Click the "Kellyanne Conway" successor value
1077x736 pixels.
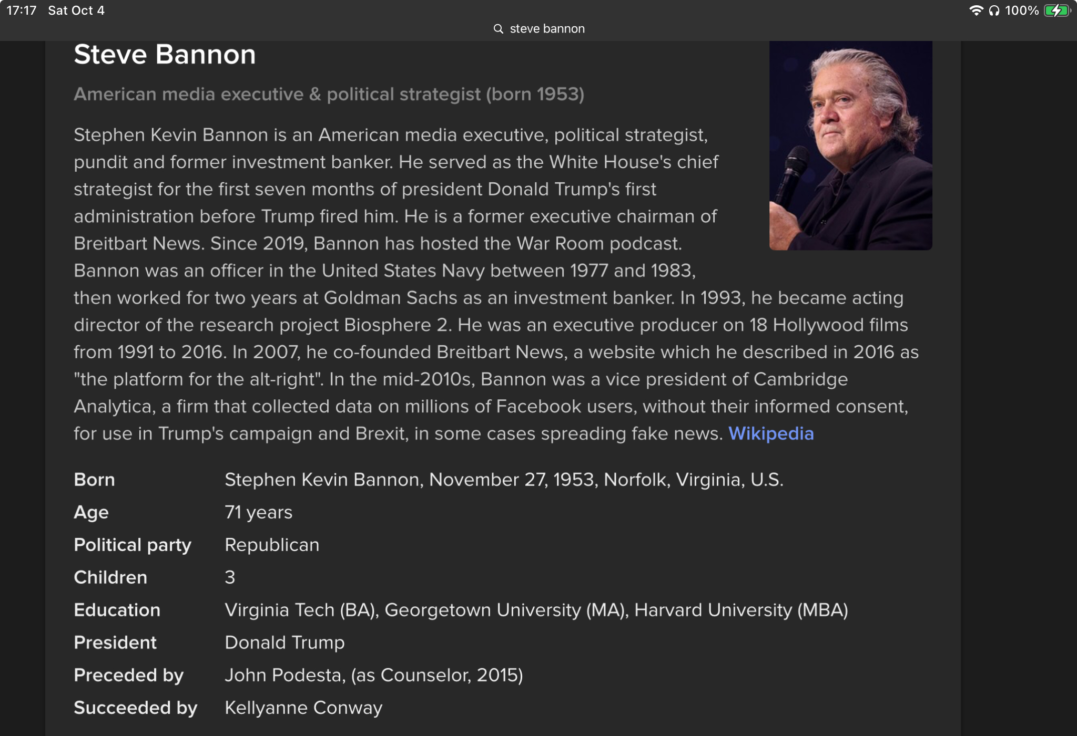click(303, 708)
